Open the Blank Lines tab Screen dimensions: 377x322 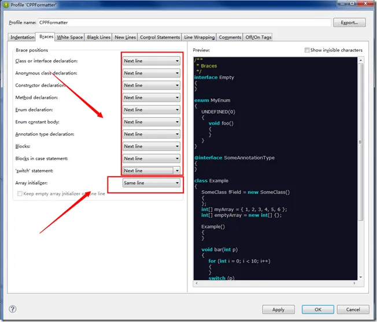click(x=98, y=37)
